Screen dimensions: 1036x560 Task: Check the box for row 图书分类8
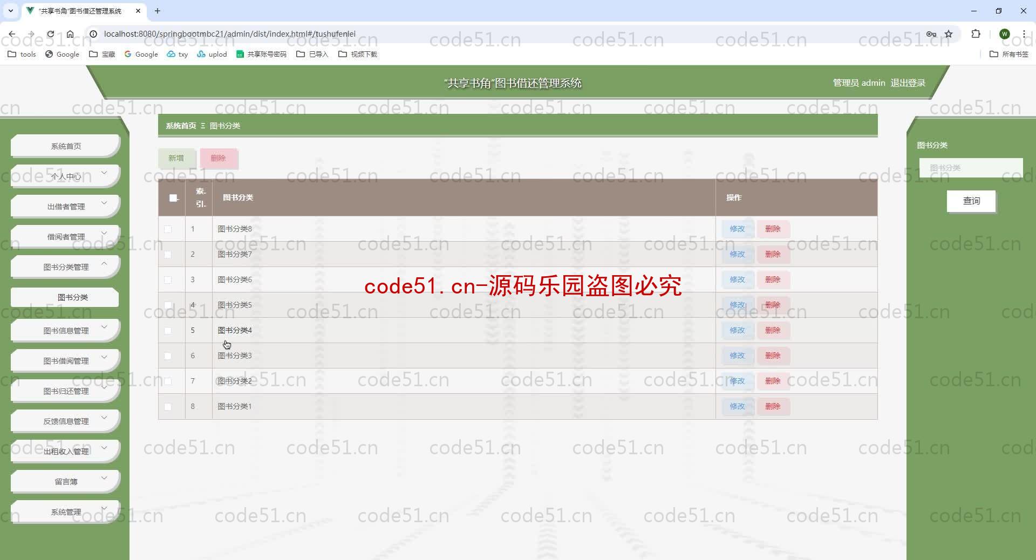168,229
